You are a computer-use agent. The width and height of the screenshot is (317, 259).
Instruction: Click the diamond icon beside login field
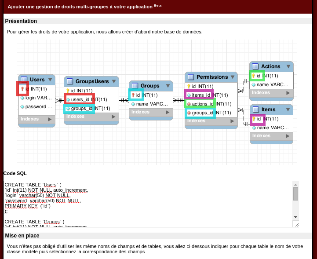[22, 98]
